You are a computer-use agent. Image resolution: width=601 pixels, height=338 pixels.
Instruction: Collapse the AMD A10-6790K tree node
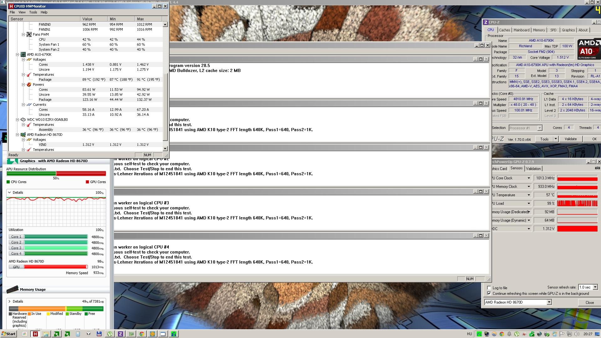click(18, 54)
